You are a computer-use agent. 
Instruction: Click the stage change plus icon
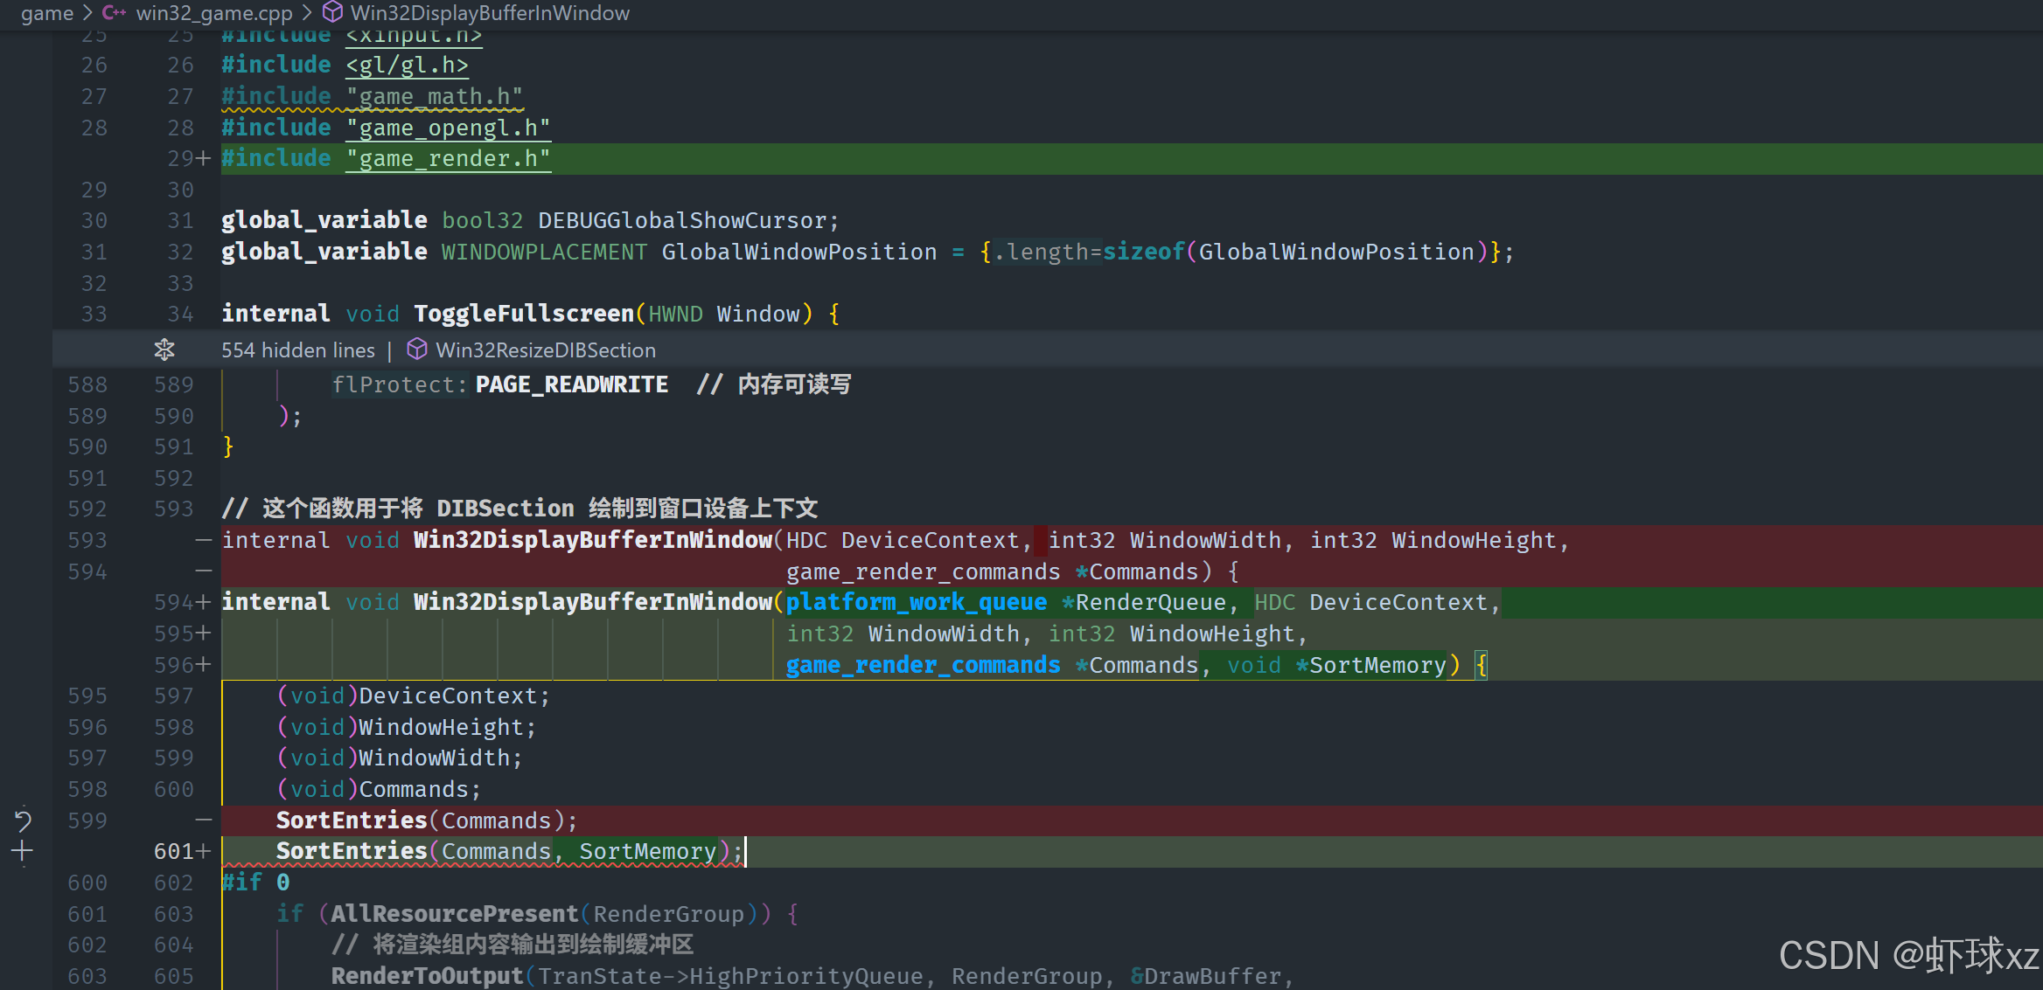point(23,851)
